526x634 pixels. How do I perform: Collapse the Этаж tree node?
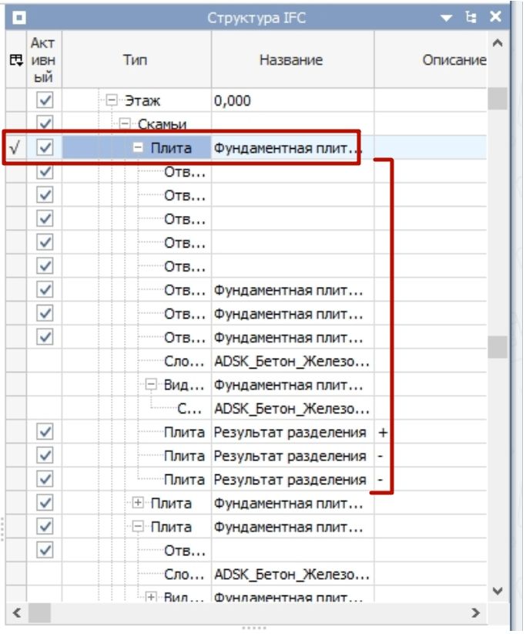(112, 101)
